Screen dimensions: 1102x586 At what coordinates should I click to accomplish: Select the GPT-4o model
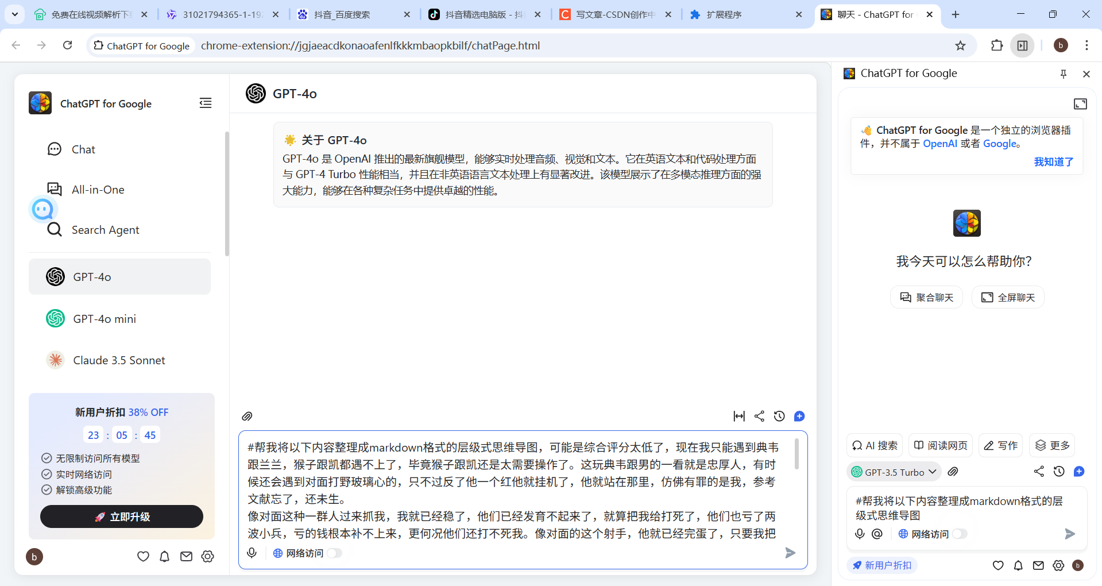coord(119,277)
